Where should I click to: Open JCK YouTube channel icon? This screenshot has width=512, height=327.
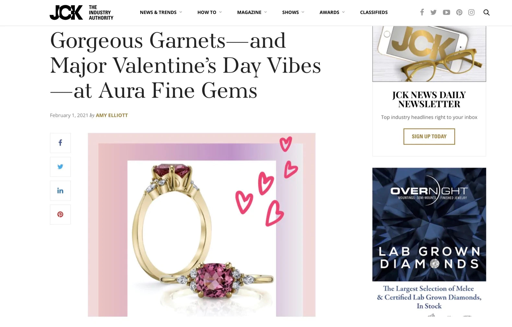click(447, 12)
